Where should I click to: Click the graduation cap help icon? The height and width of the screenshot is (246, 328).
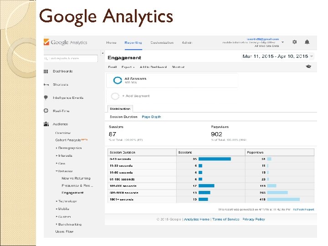click(308, 67)
